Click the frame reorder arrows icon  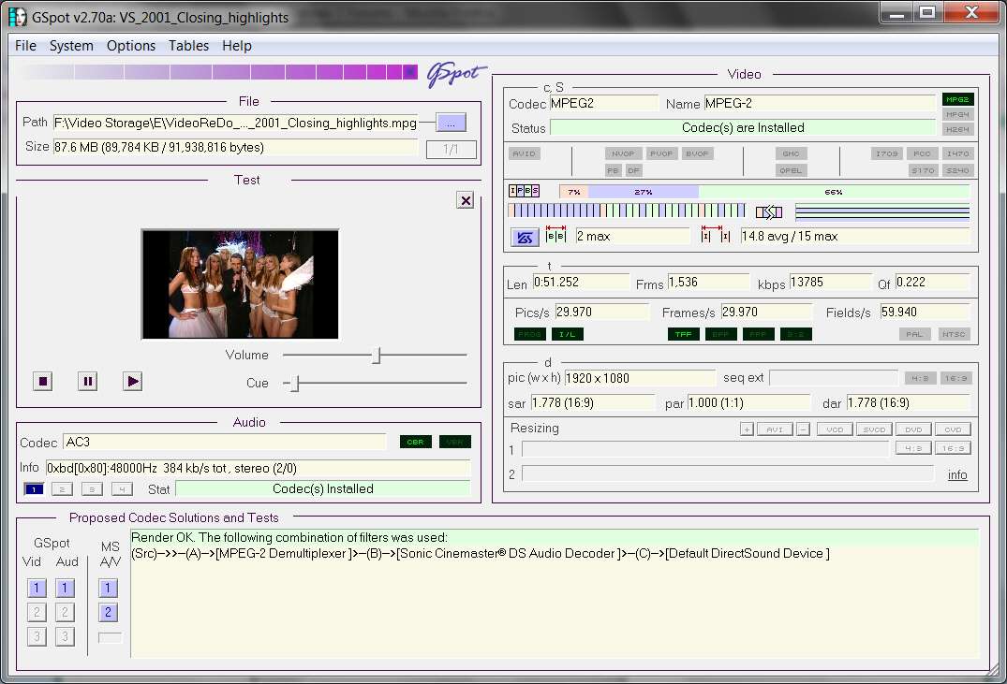coord(769,212)
